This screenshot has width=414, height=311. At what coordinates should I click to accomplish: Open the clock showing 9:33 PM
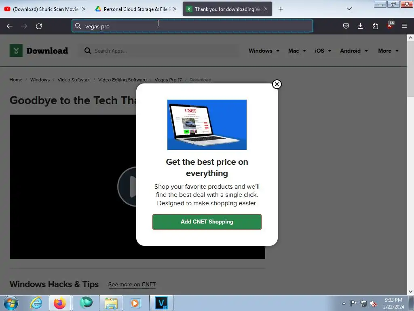point(393,303)
